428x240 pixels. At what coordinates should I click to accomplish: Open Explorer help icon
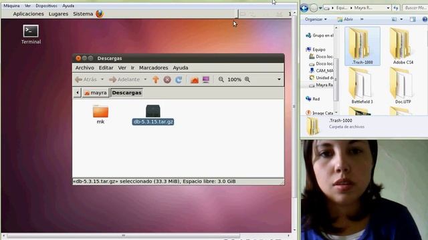point(425,19)
